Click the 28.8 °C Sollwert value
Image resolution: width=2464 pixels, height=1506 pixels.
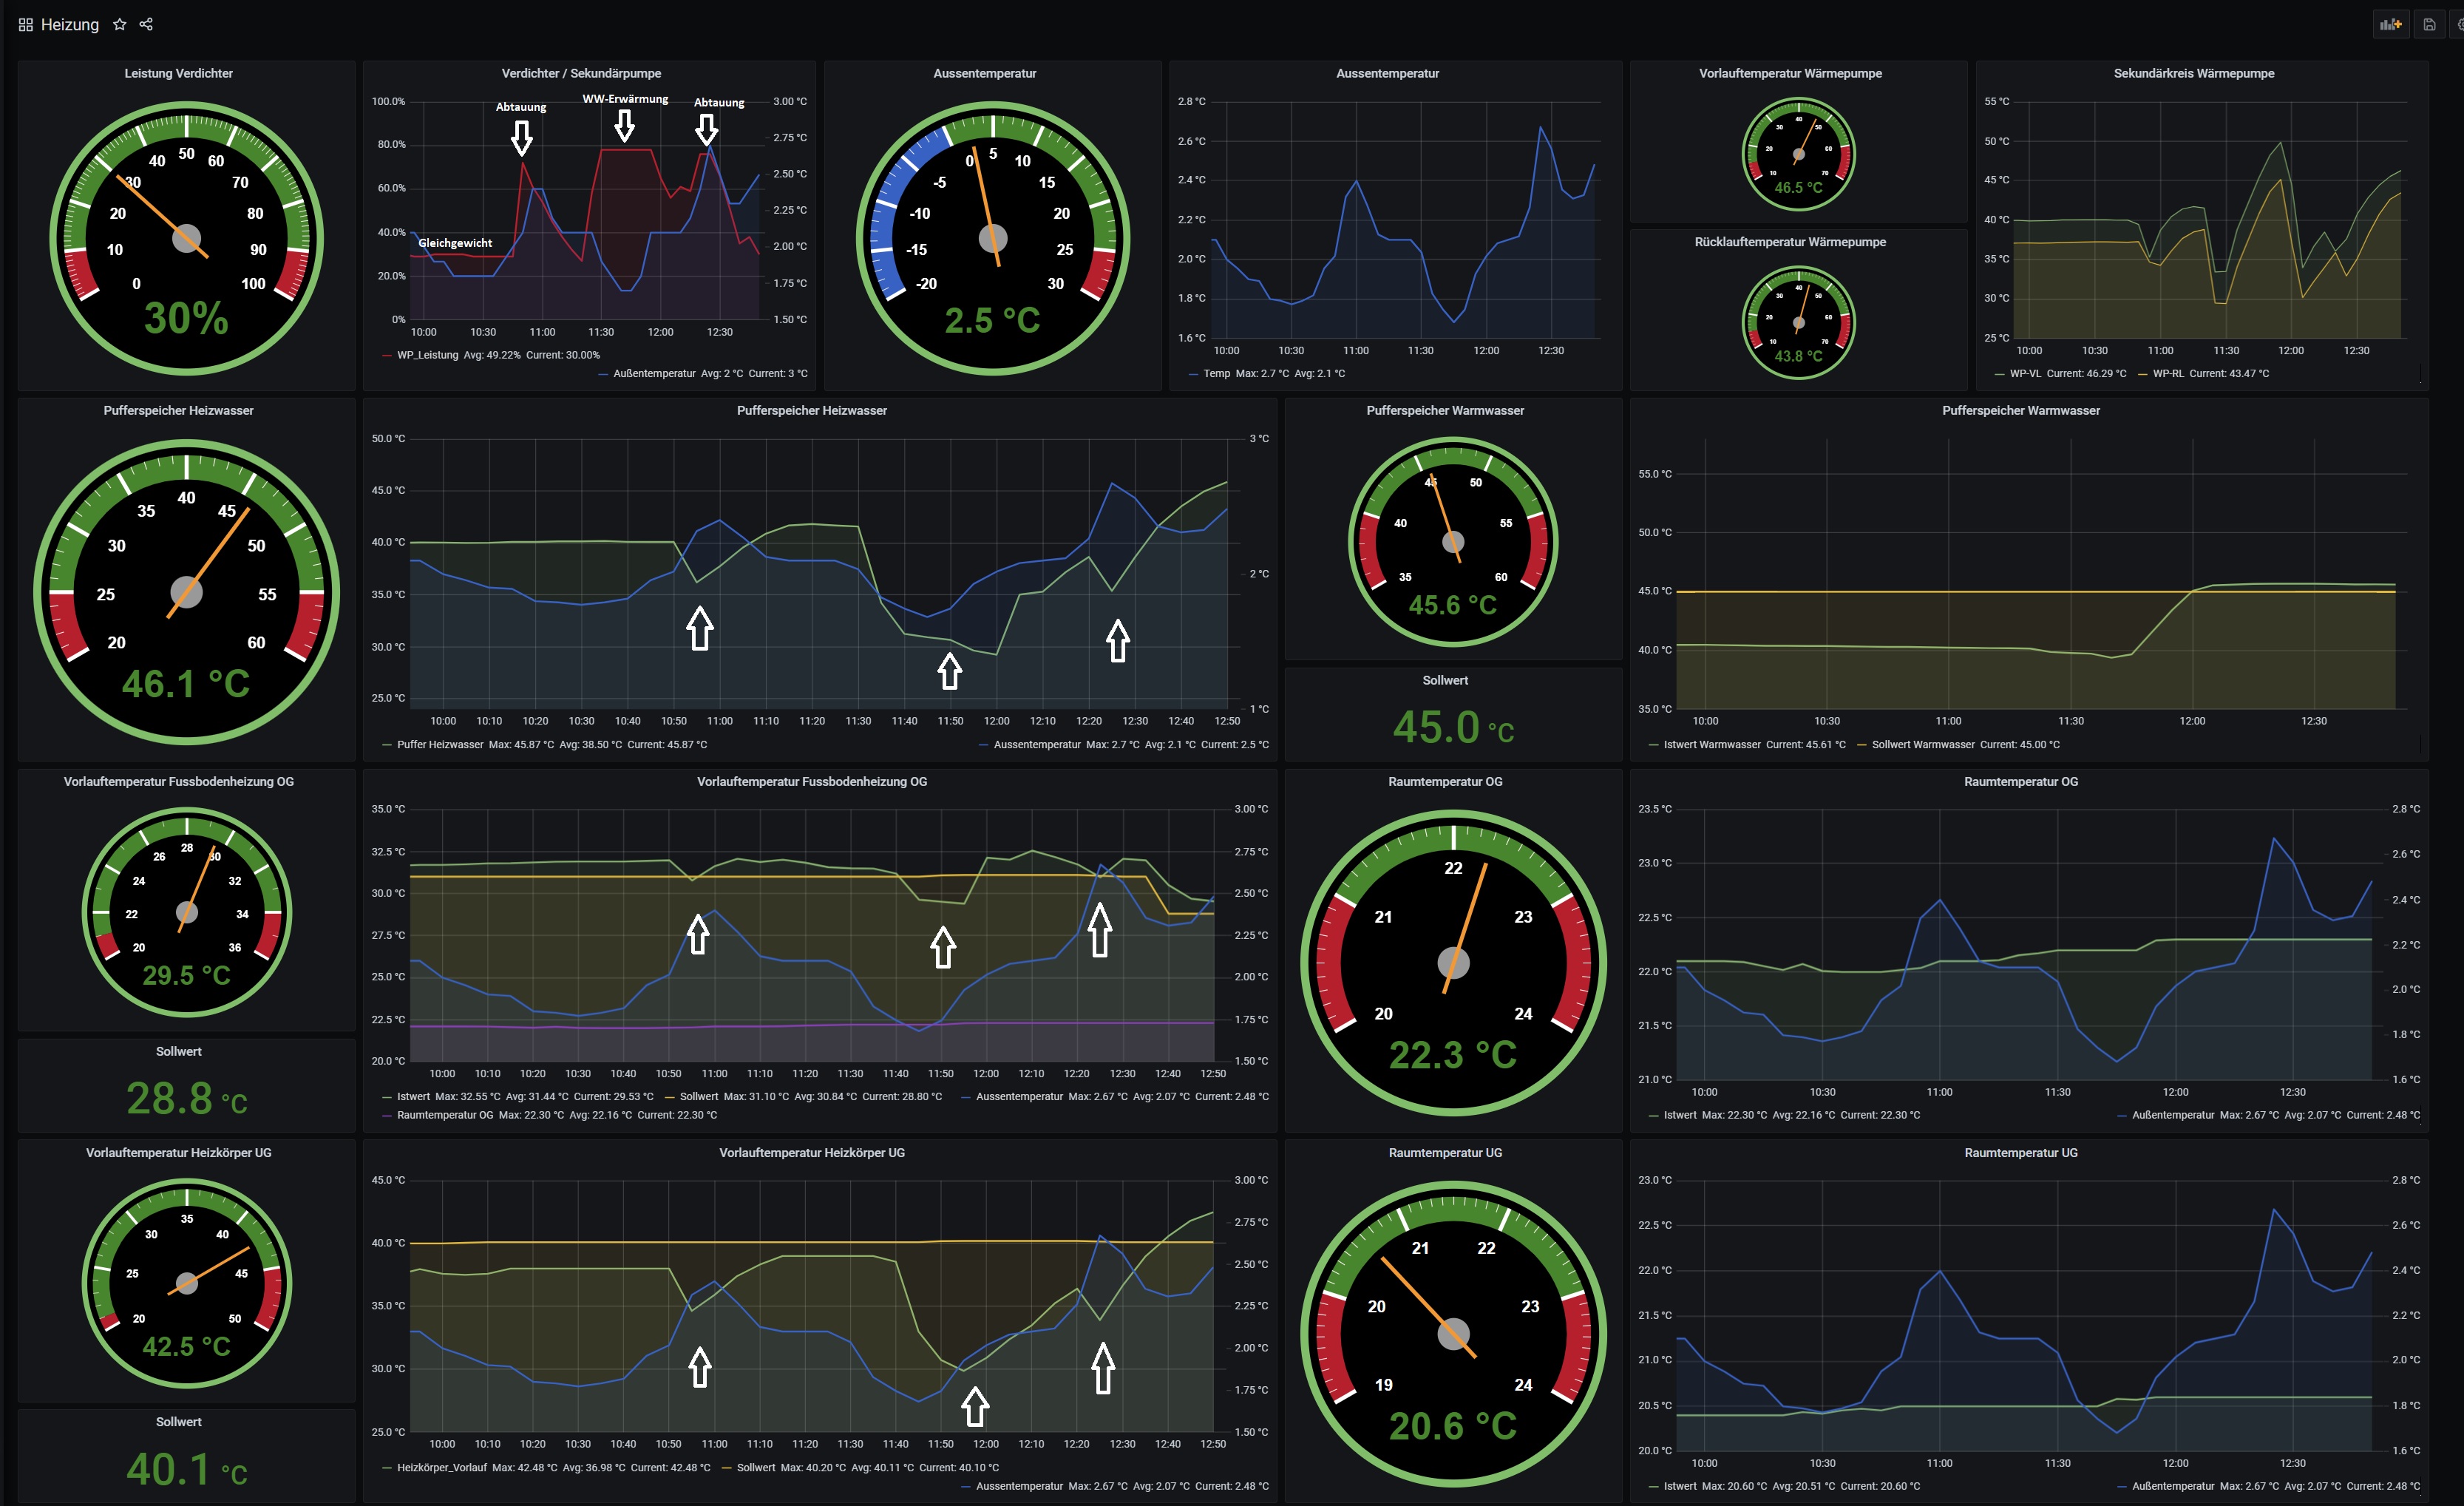(x=187, y=1098)
